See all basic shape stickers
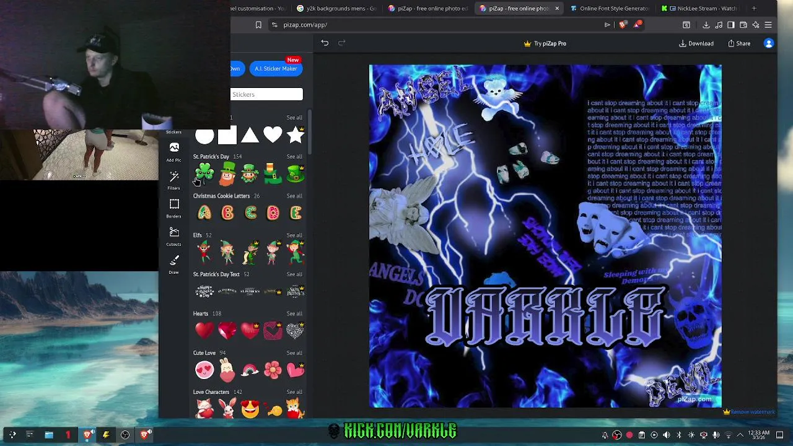 (294, 118)
